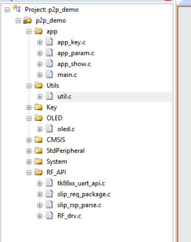Click the open folder icon for app
This screenshot has width=191, height=242.
point(39,31)
